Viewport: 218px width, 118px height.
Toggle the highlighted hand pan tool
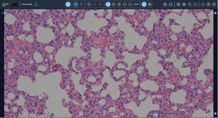pyautogui.click(x=144, y=4)
